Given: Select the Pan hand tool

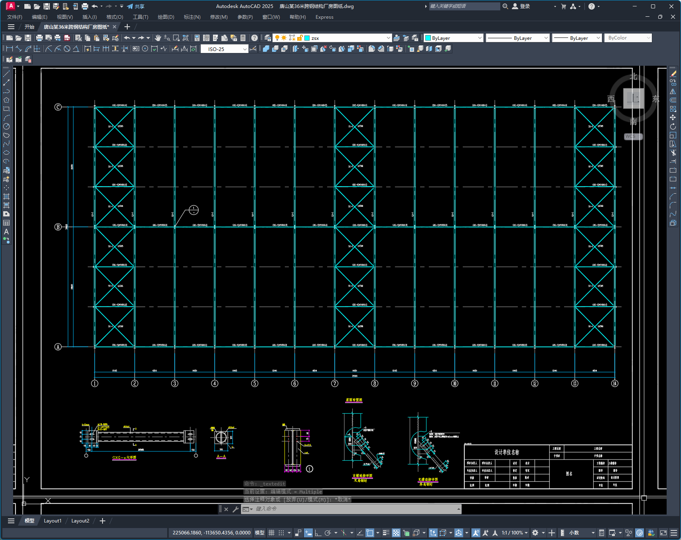Looking at the screenshot, I should click(158, 38).
